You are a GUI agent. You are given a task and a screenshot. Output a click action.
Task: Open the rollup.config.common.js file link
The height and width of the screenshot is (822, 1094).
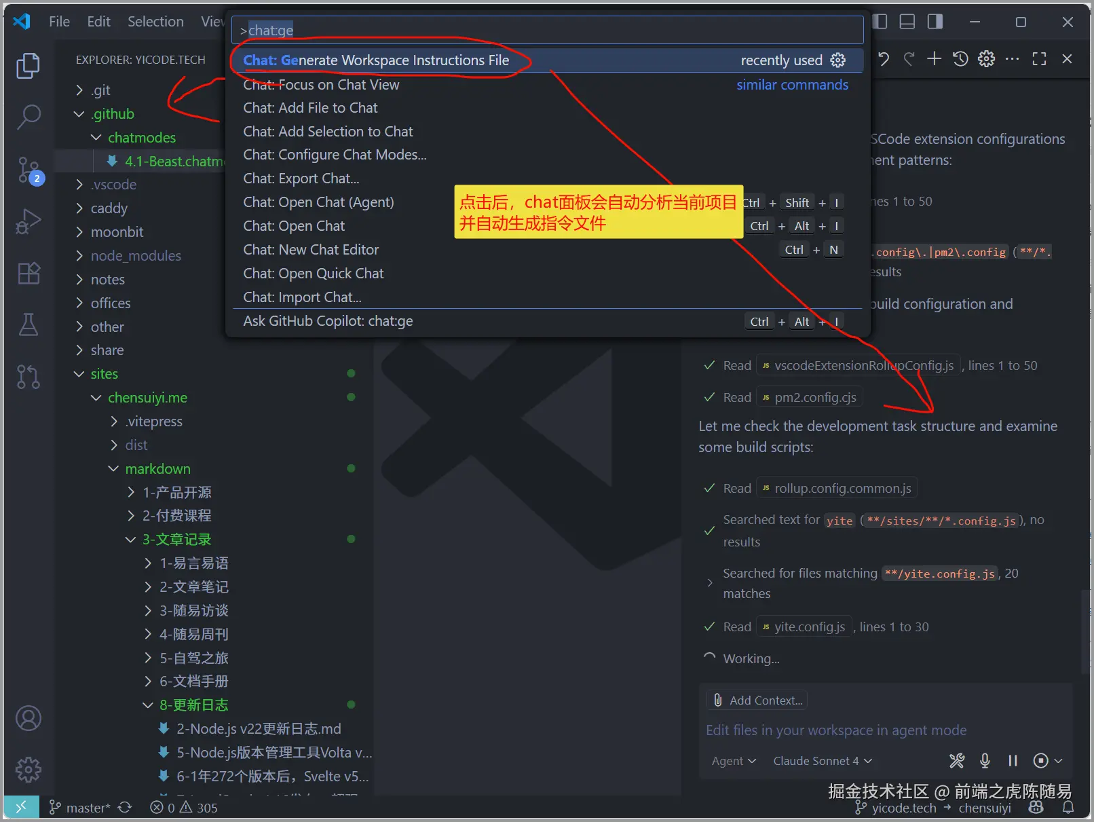pos(837,489)
